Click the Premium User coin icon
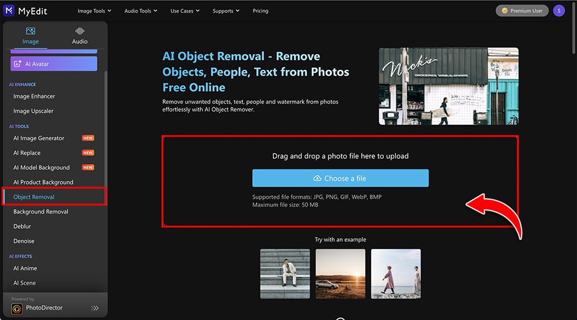This screenshot has width=577, height=320. click(x=504, y=10)
